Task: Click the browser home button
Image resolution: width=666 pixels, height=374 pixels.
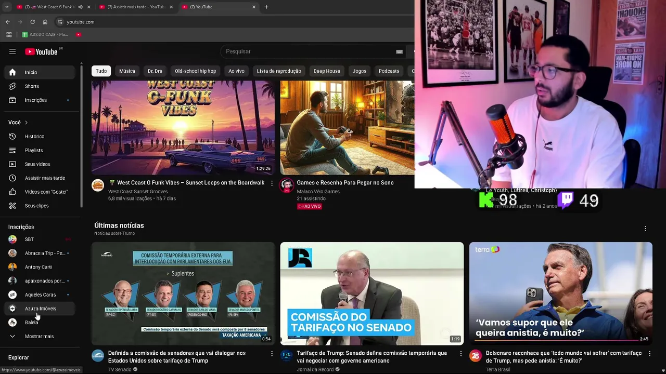Action: (x=45, y=22)
